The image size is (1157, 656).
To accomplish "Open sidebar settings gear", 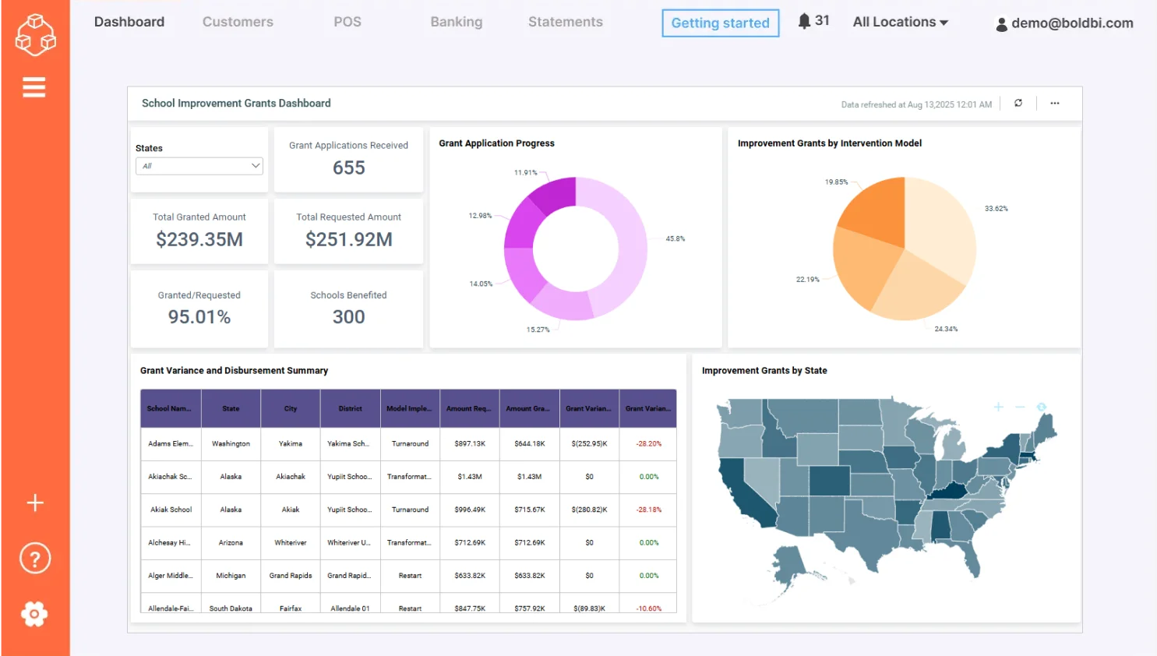I will tap(34, 614).
